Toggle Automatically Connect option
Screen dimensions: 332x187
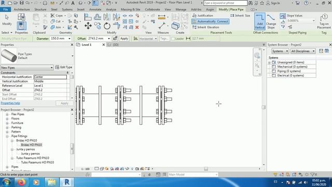pyautogui.click(x=210, y=21)
